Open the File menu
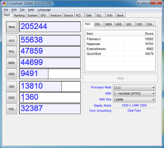The image size is (164, 148). coord(6,10)
